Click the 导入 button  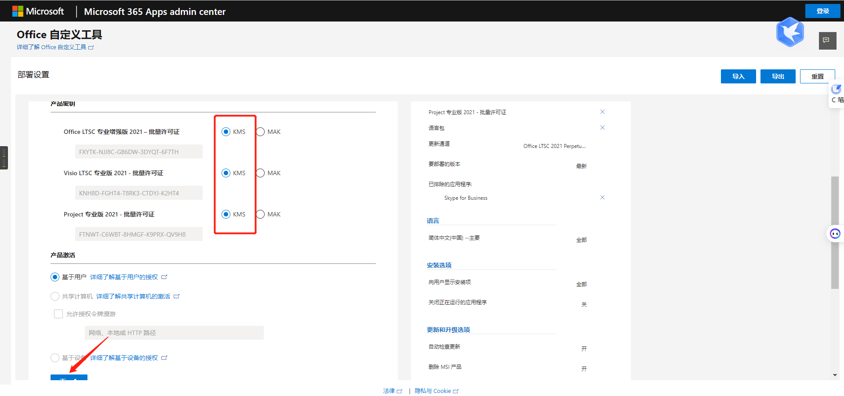click(x=738, y=76)
